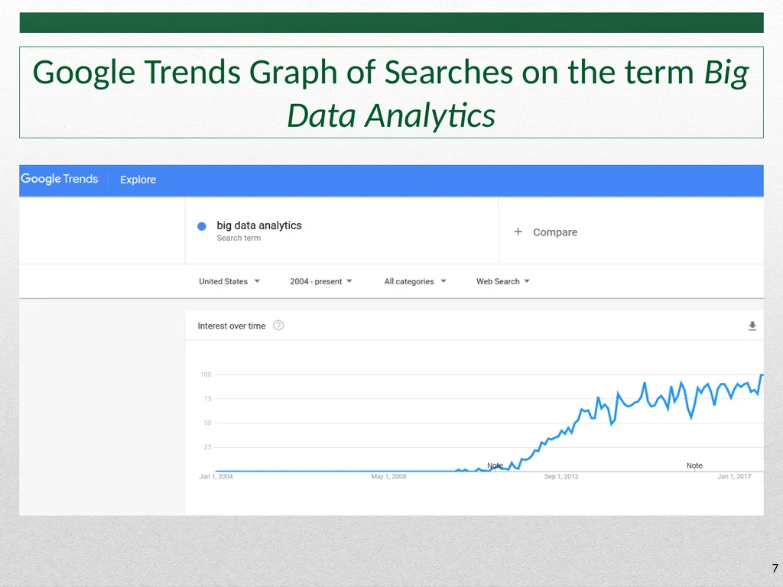The height and width of the screenshot is (587, 783).
Task: Open the help question mark beside Interest over time
Action: (278, 326)
